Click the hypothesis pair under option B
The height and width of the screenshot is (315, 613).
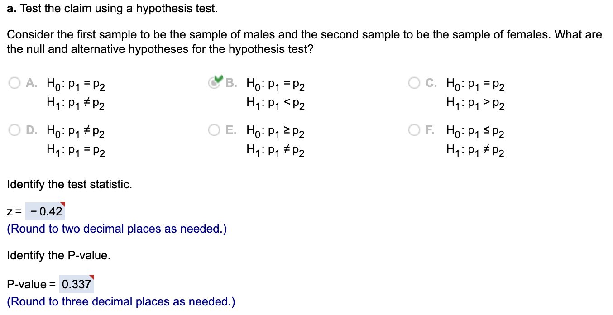(275, 94)
